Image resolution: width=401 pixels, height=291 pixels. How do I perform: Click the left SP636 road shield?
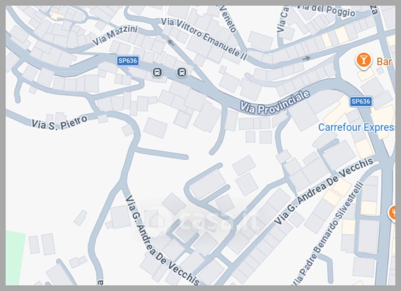click(x=128, y=60)
